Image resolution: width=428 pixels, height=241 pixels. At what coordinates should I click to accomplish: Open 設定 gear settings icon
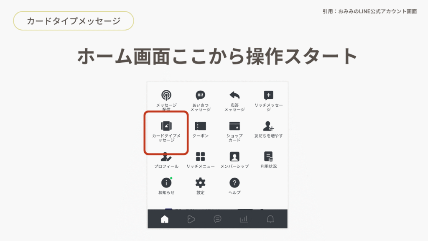point(201,183)
